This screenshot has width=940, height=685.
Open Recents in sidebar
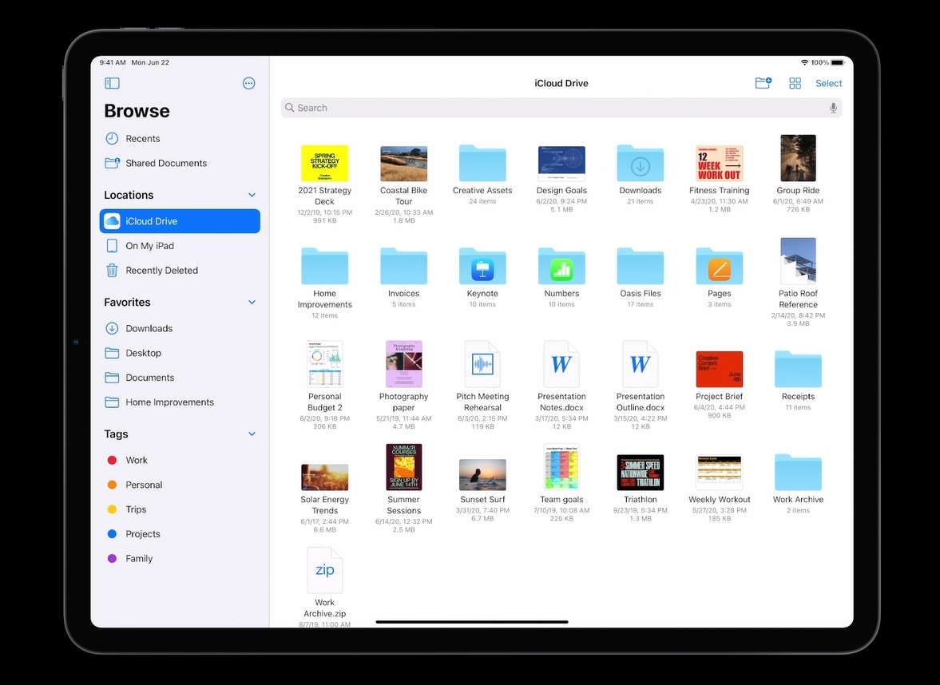point(142,139)
